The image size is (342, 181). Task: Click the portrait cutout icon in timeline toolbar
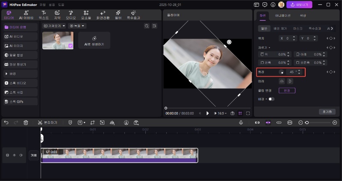pos(126,123)
